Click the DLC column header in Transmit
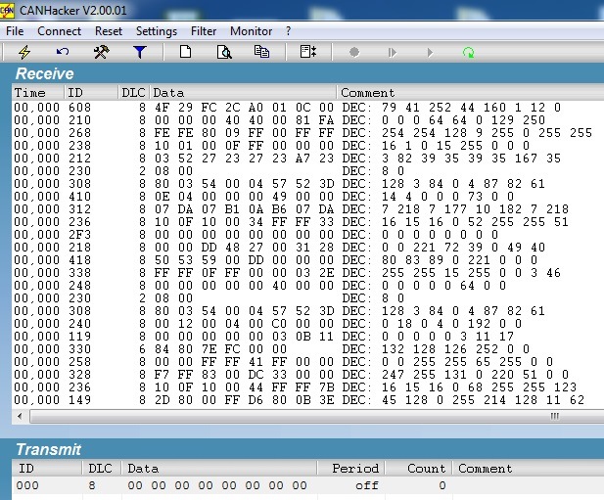This screenshot has width=604, height=500. pos(102,469)
